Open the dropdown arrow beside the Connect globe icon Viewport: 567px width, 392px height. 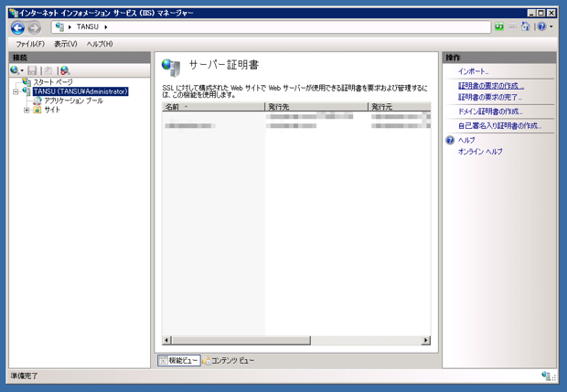(22, 70)
